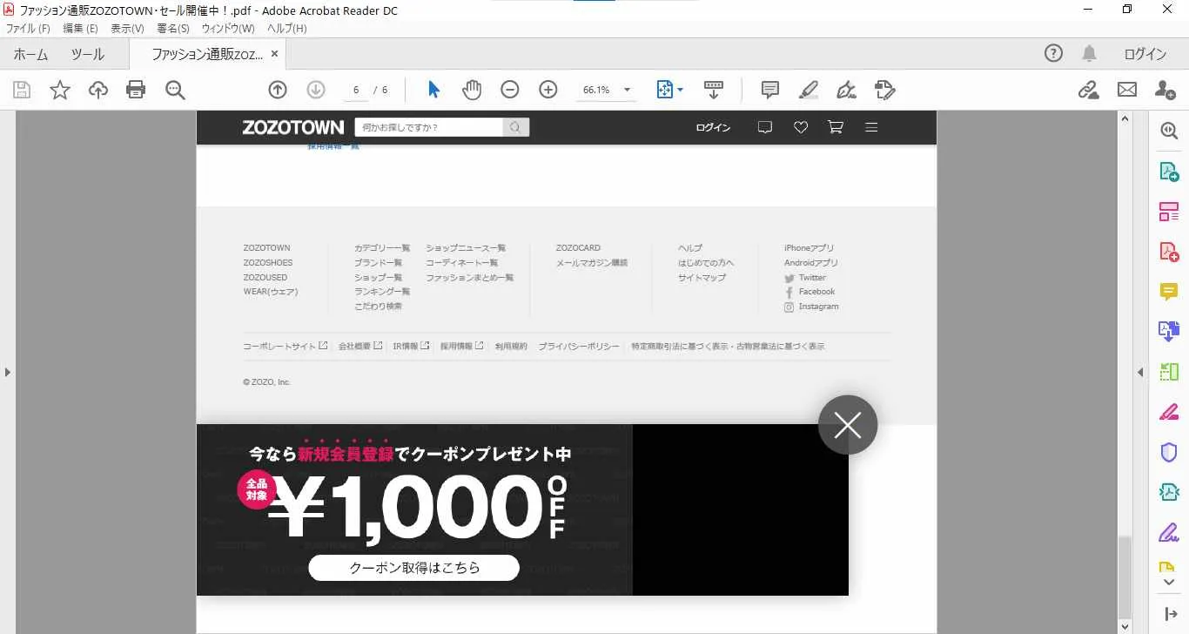The width and height of the screenshot is (1189, 634).
Task: Click the ZOZOTOWN search box
Action: 429,127
